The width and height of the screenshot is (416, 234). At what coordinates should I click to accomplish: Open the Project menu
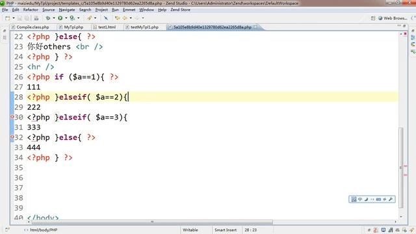[x=101, y=10]
